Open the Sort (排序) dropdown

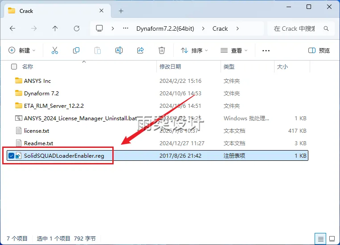point(194,50)
